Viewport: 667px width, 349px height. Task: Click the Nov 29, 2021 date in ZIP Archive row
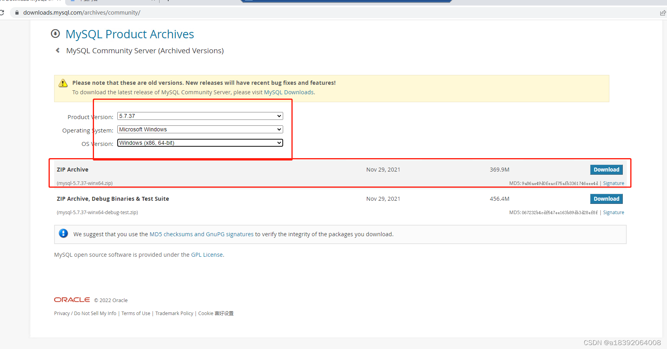click(383, 170)
